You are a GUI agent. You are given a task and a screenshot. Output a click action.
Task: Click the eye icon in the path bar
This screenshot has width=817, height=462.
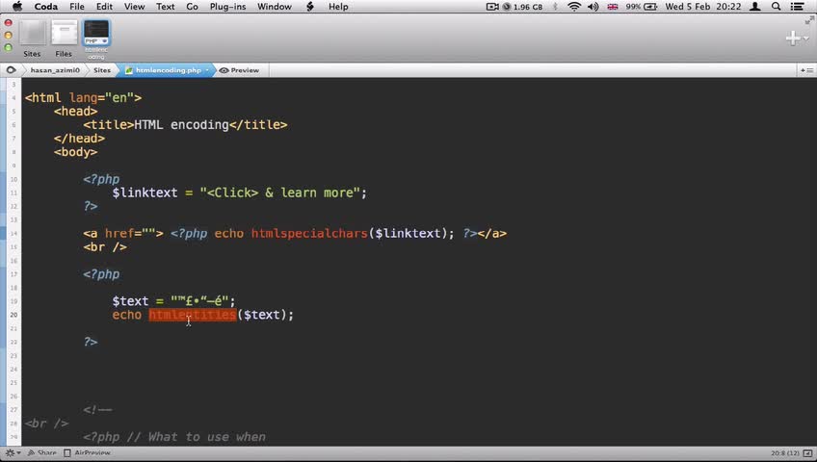(11, 69)
